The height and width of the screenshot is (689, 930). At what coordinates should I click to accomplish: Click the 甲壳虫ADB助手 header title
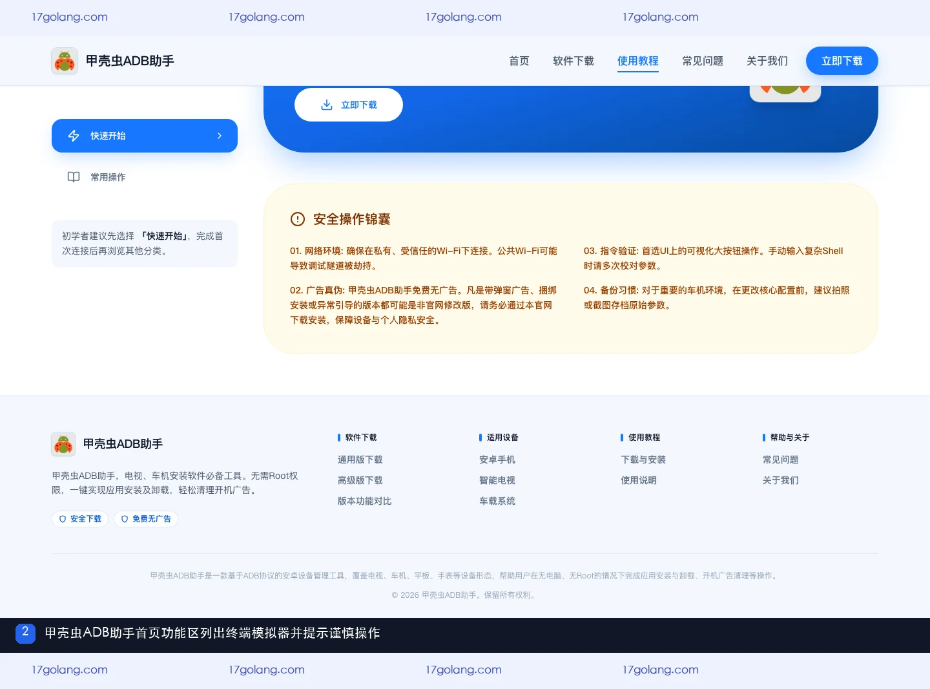130,61
